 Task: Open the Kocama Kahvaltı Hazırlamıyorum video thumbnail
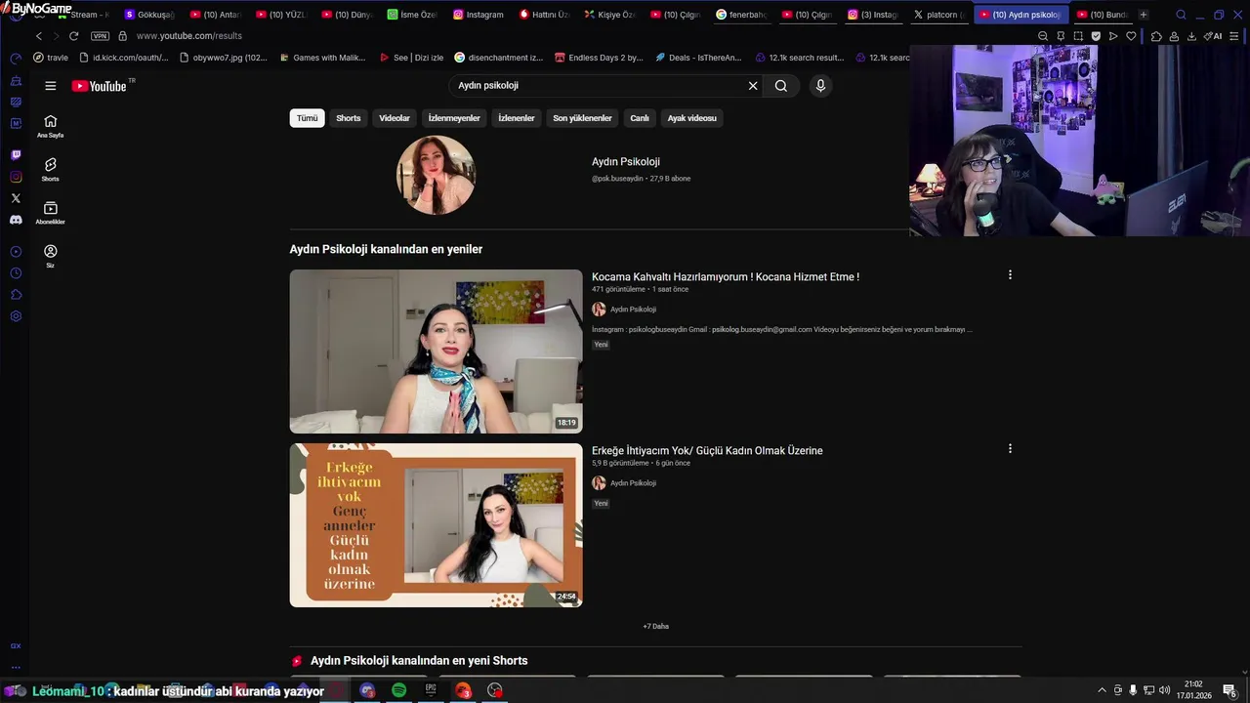point(436,351)
